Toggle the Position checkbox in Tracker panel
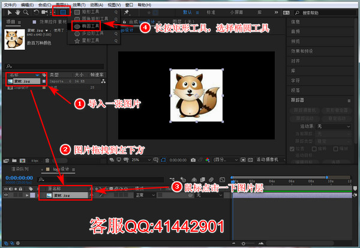The width and height of the screenshot is (360, 248). point(292,149)
